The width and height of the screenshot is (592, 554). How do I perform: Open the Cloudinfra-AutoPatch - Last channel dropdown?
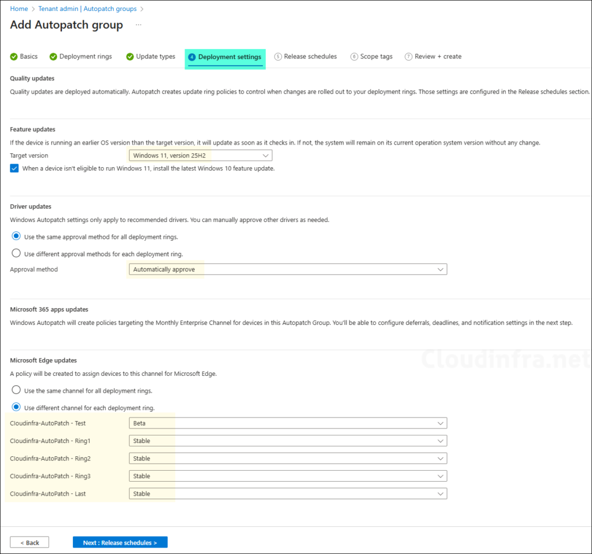(x=287, y=494)
